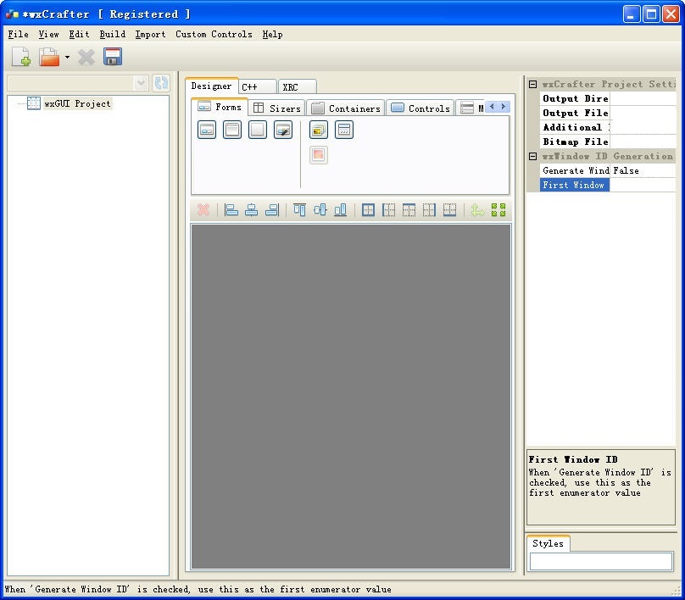Open the Build menu
This screenshot has width=685, height=600.
[x=112, y=35]
